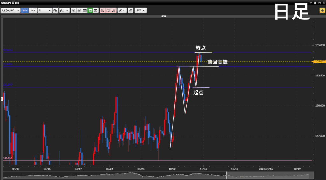Screen dimensions: 326x180
Task: Click the third pink indicator tool icon
Action: [114, 11]
